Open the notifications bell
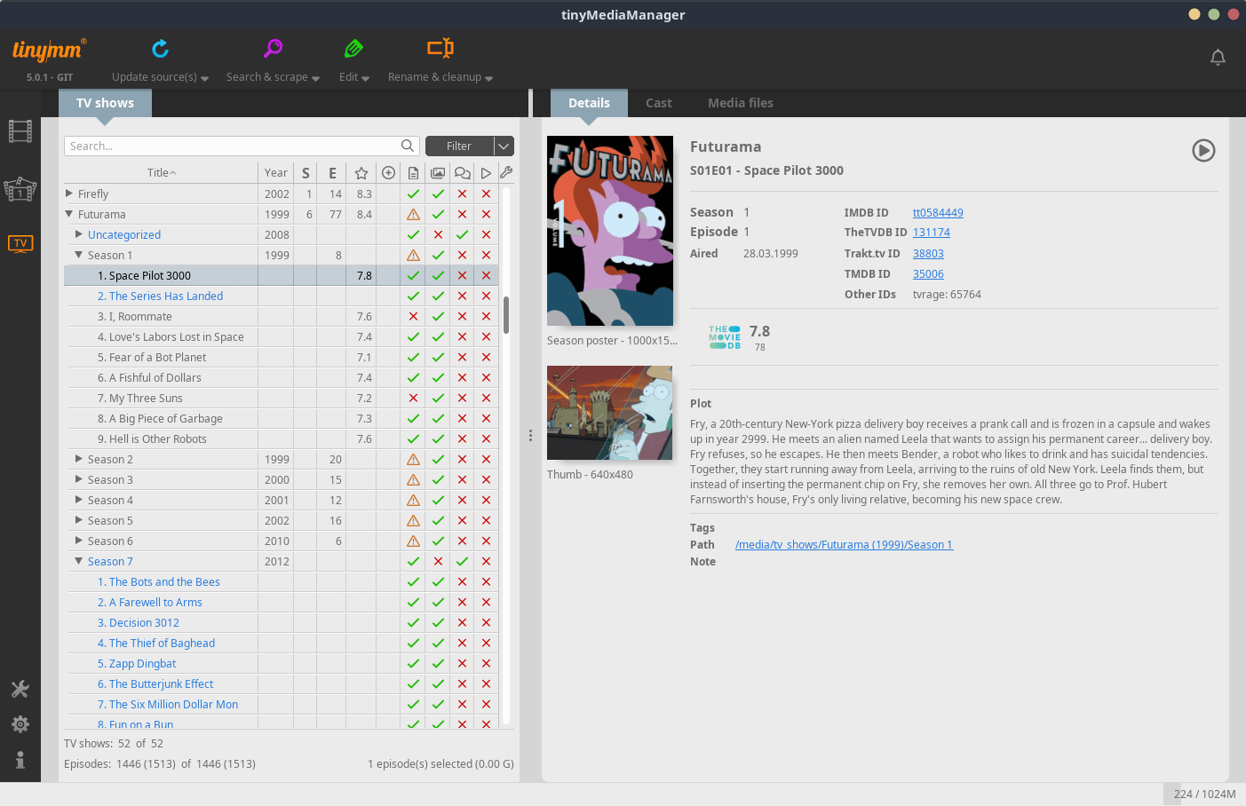This screenshot has height=806, width=1246. 1218,58
